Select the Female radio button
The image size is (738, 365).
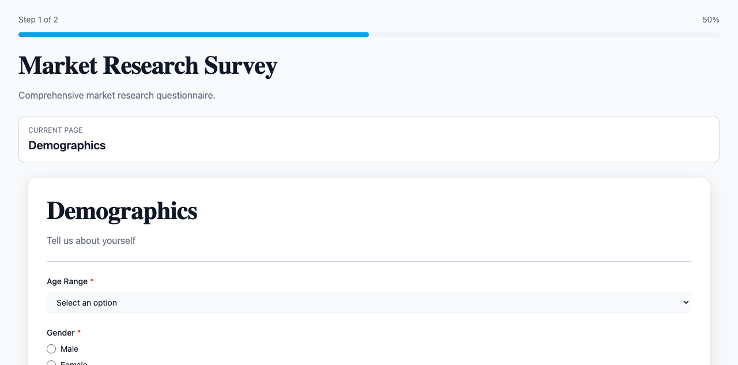[x=51, y=364]
